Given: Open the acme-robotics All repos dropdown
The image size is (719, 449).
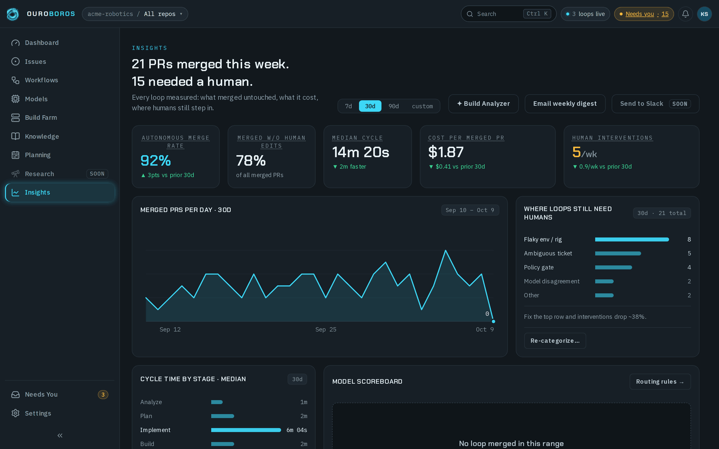Looking at the screenshot, I should click(x=135, y=14).
